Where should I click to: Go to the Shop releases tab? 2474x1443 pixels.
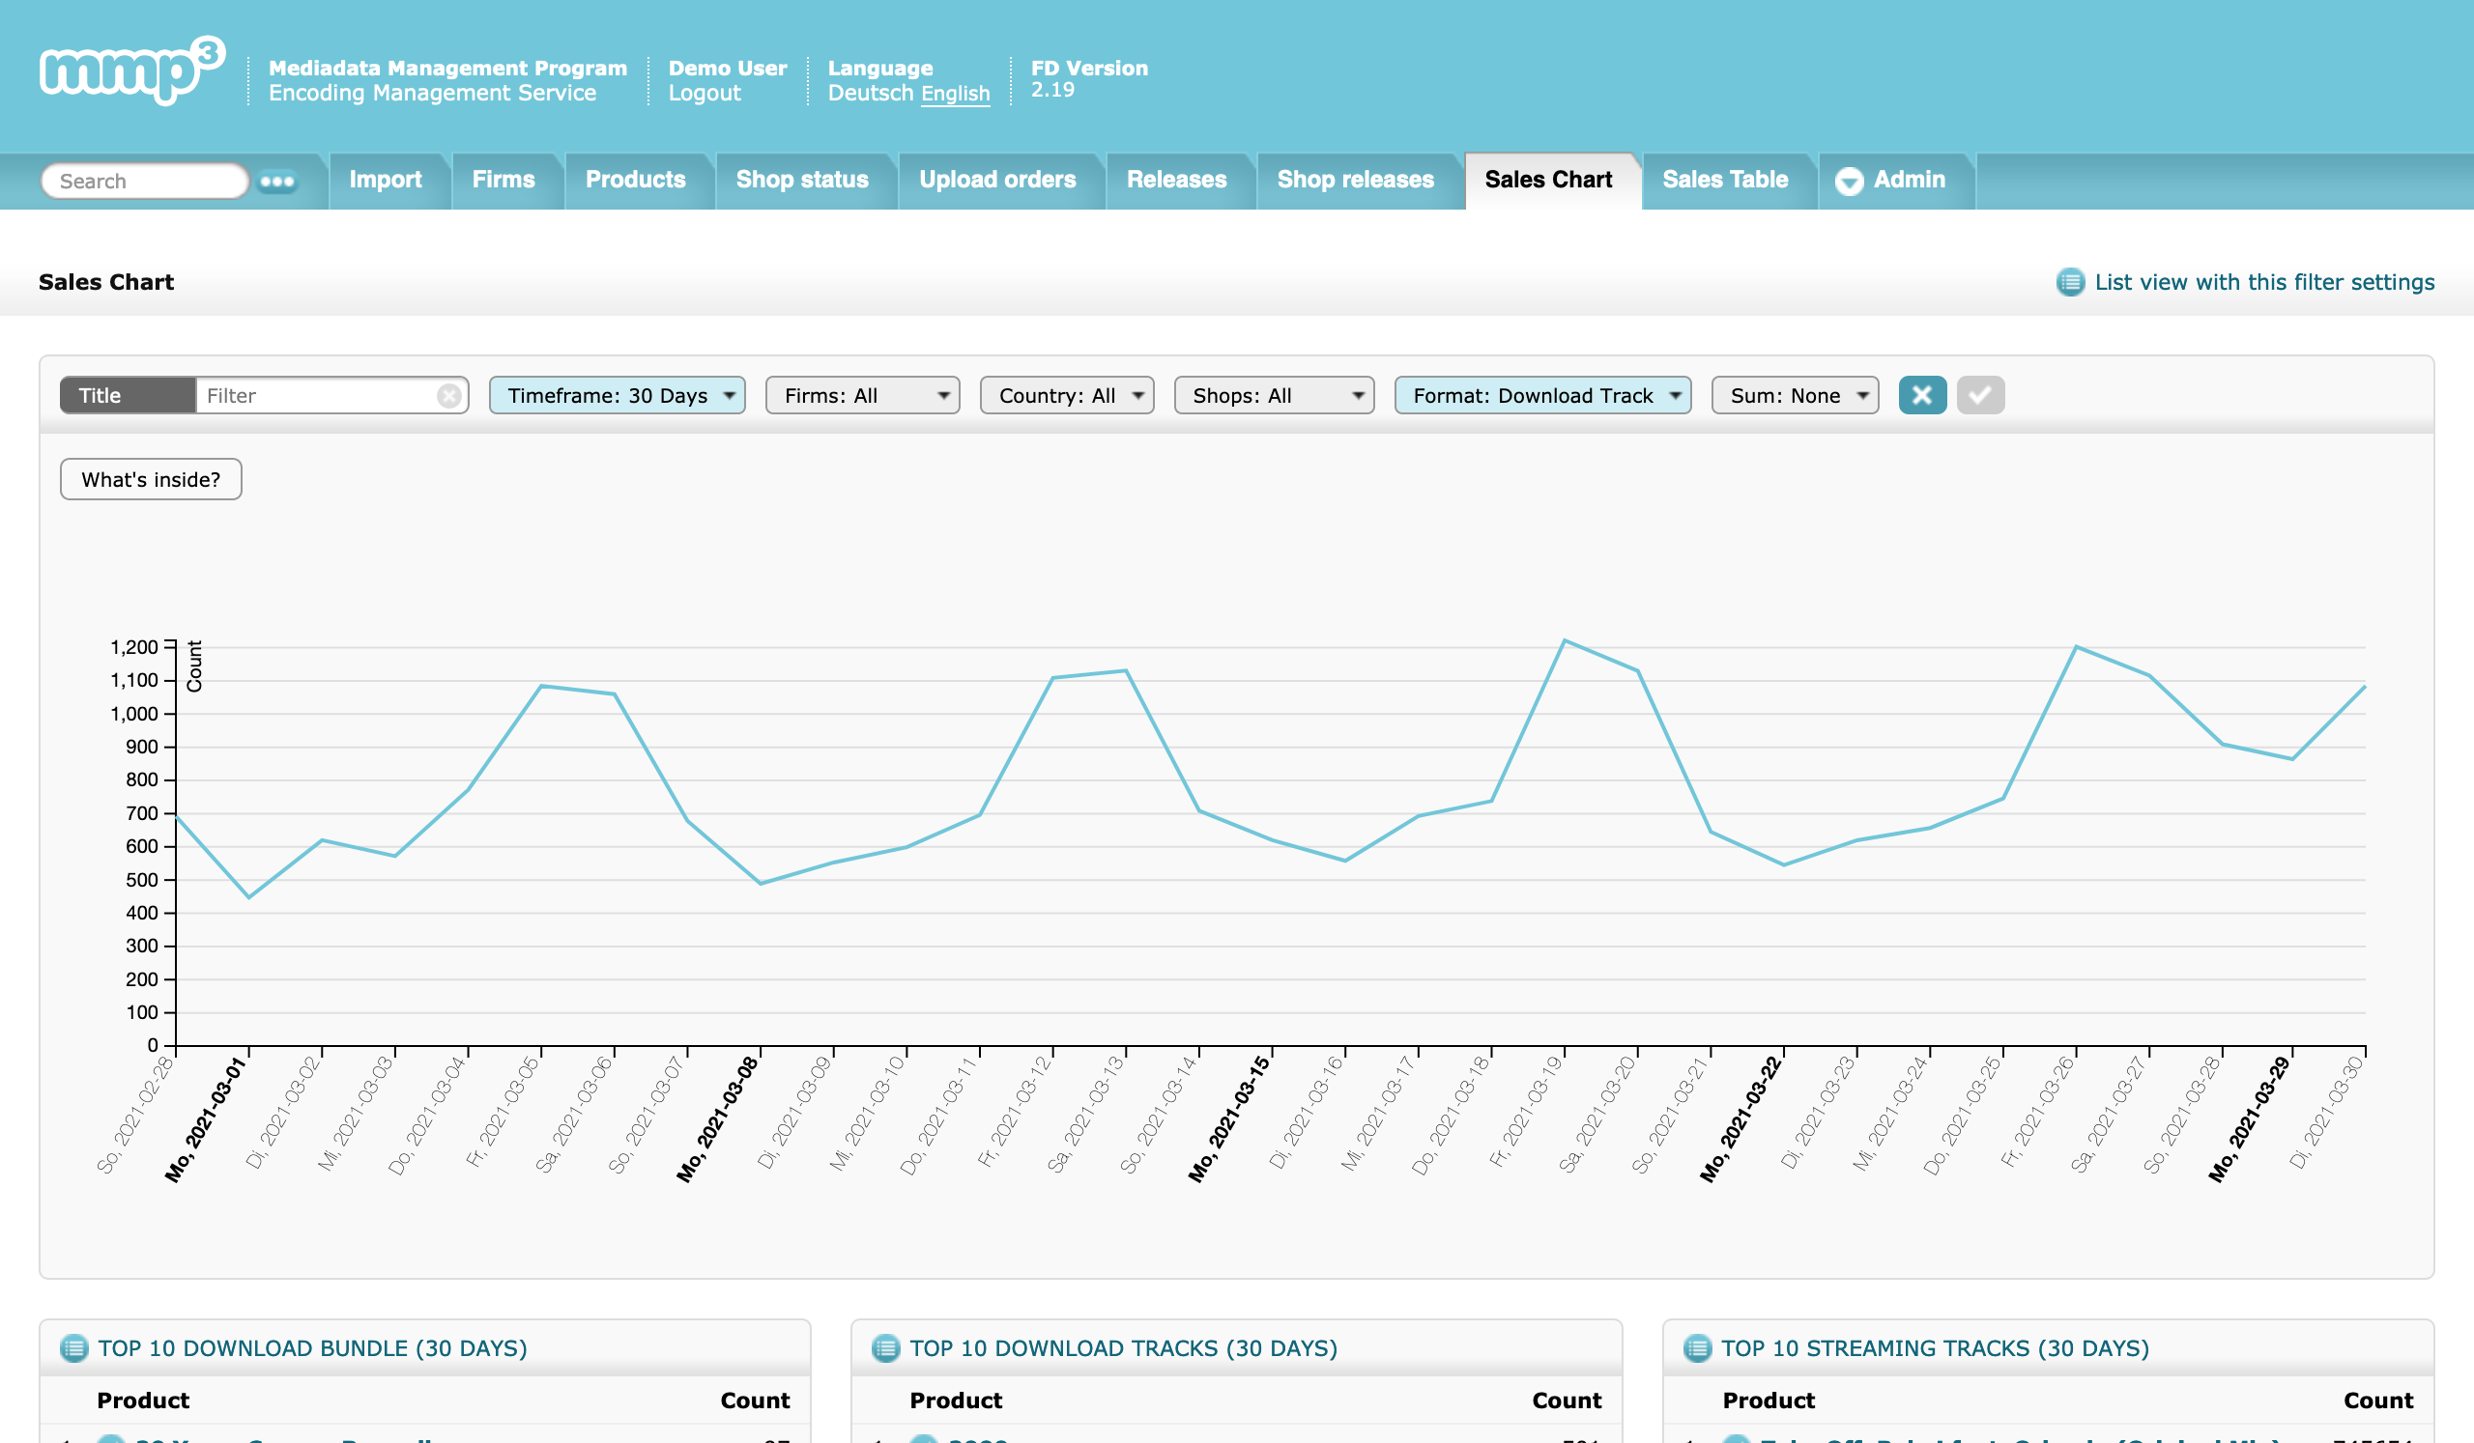(x=1355, y=181)
